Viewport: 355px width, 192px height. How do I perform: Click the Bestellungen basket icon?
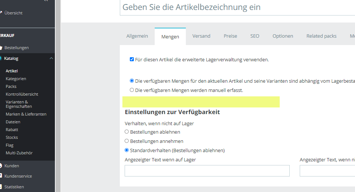point(1,48)
